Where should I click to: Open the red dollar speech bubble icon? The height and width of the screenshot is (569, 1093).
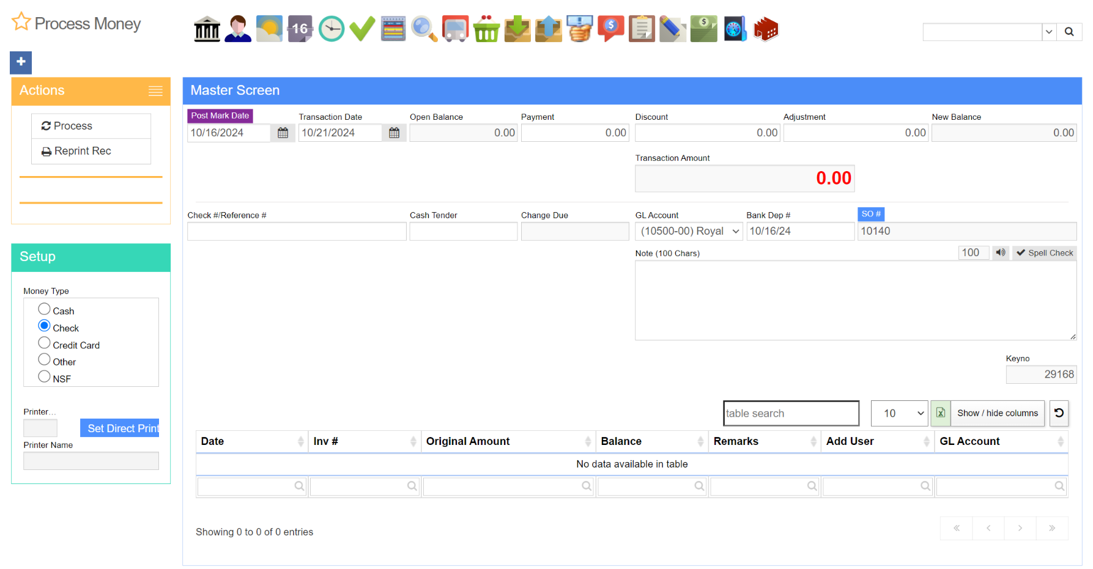pos(610,29)
